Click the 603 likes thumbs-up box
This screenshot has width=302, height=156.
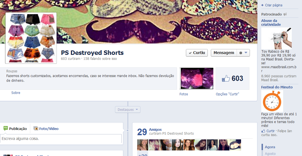232,78
